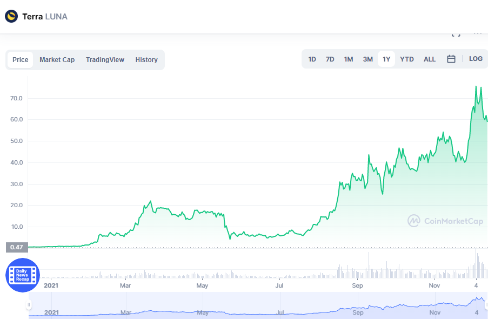Select the 1Y time range
Screen dimensions: 488x320
386,59
